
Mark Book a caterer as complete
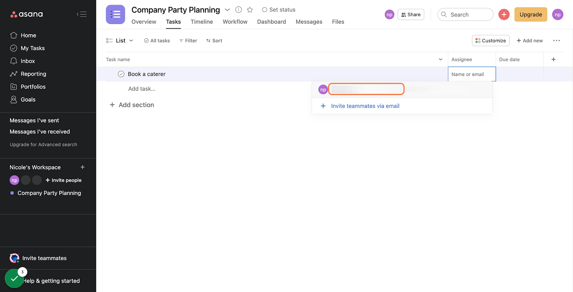click(121, 74)
